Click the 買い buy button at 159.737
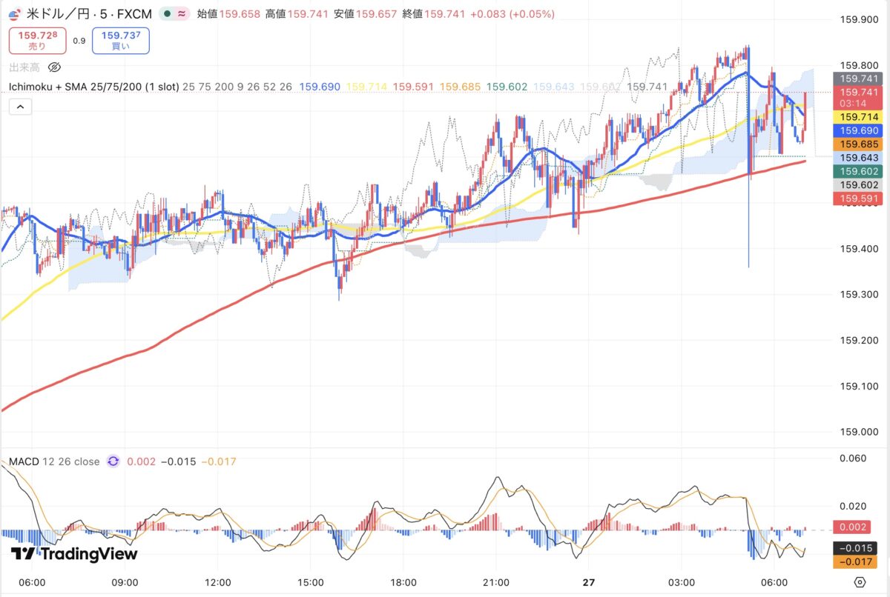The image size is (890, 597). (120, 41)
